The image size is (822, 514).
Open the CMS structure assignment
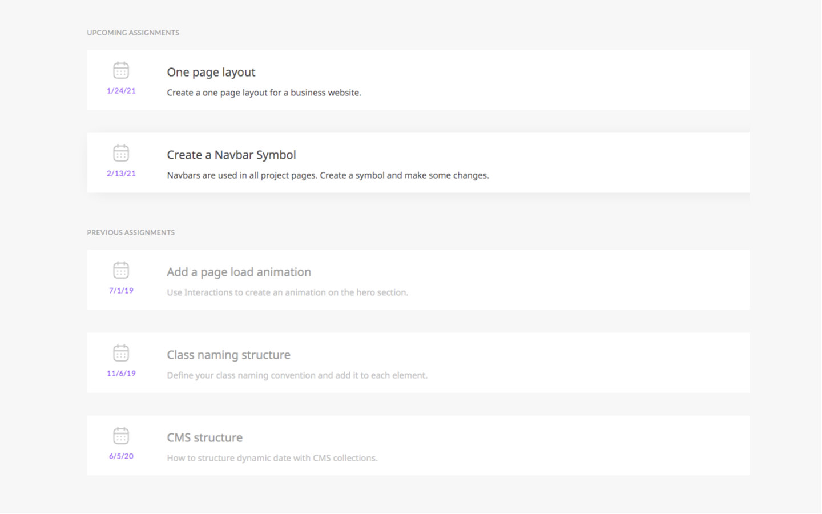(x=204, y=437)
